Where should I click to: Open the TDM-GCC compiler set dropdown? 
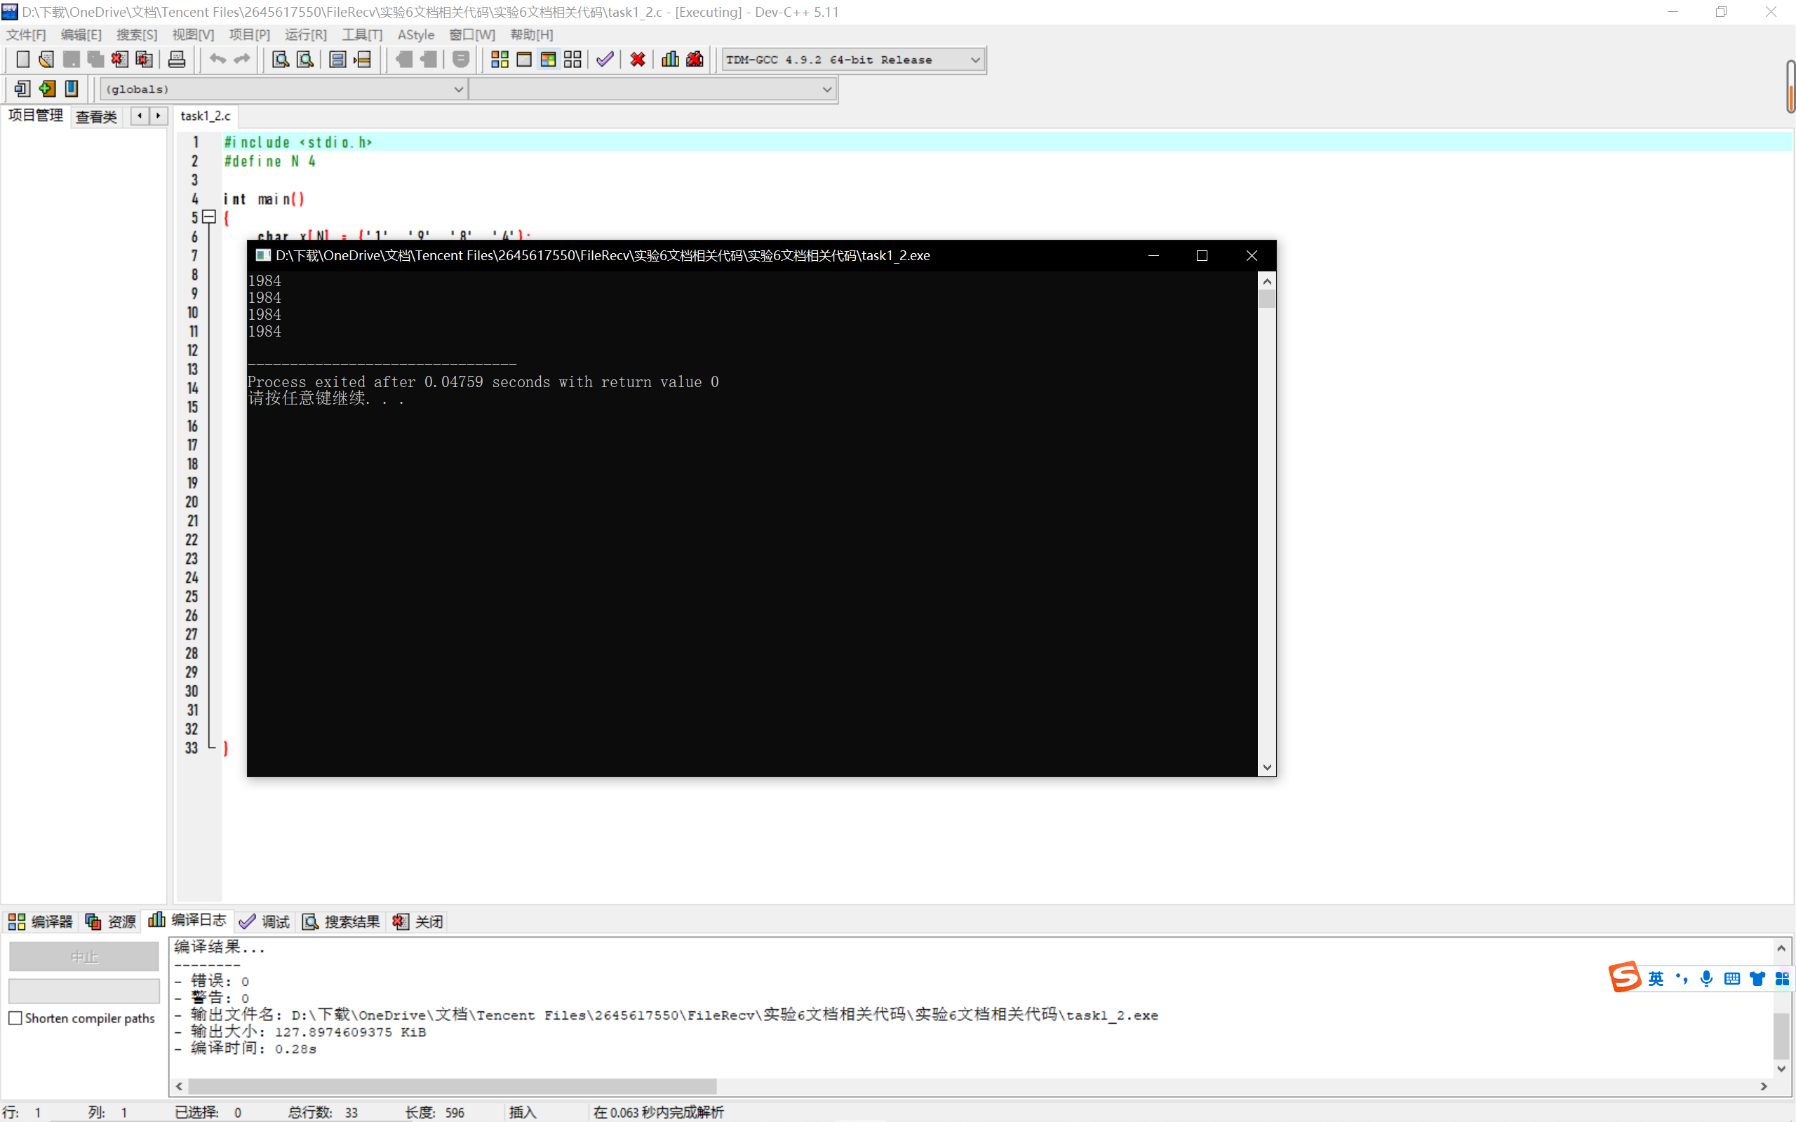click(975, 60)
